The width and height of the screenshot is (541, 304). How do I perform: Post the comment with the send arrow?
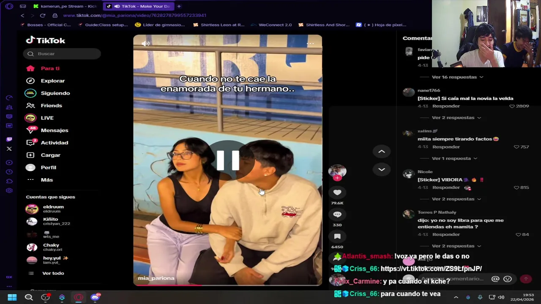526,279
